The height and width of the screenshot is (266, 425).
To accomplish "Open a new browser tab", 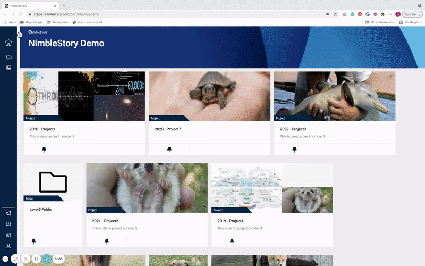I will [64, 5].
